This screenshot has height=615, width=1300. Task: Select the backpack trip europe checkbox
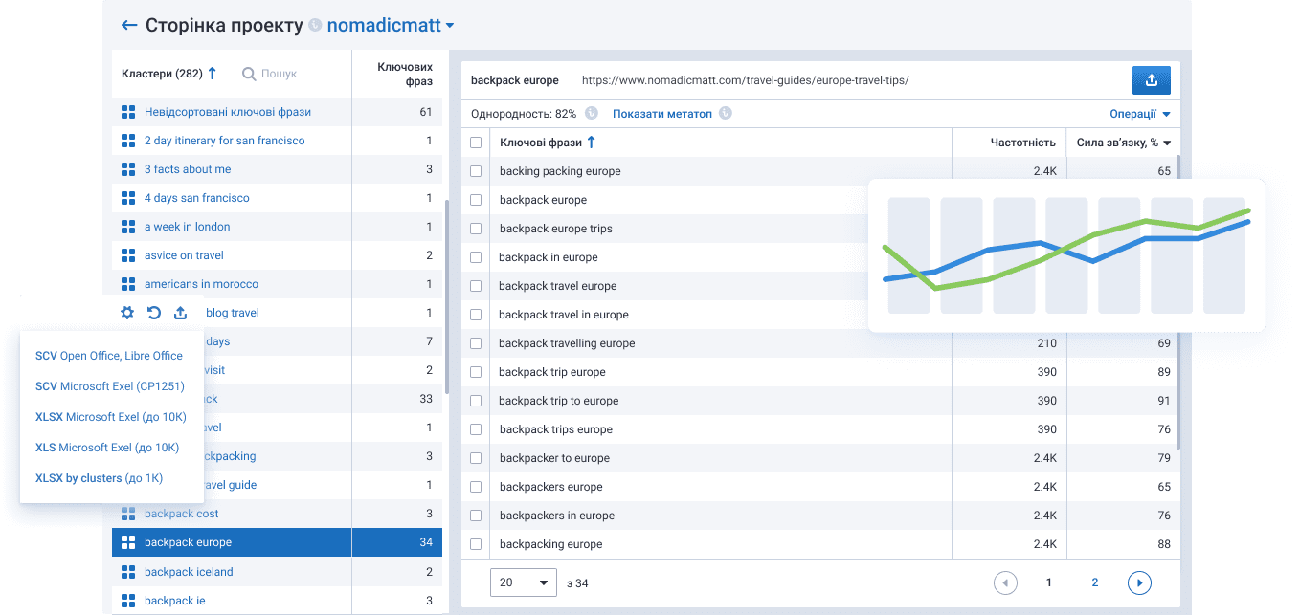pos(476,372)
